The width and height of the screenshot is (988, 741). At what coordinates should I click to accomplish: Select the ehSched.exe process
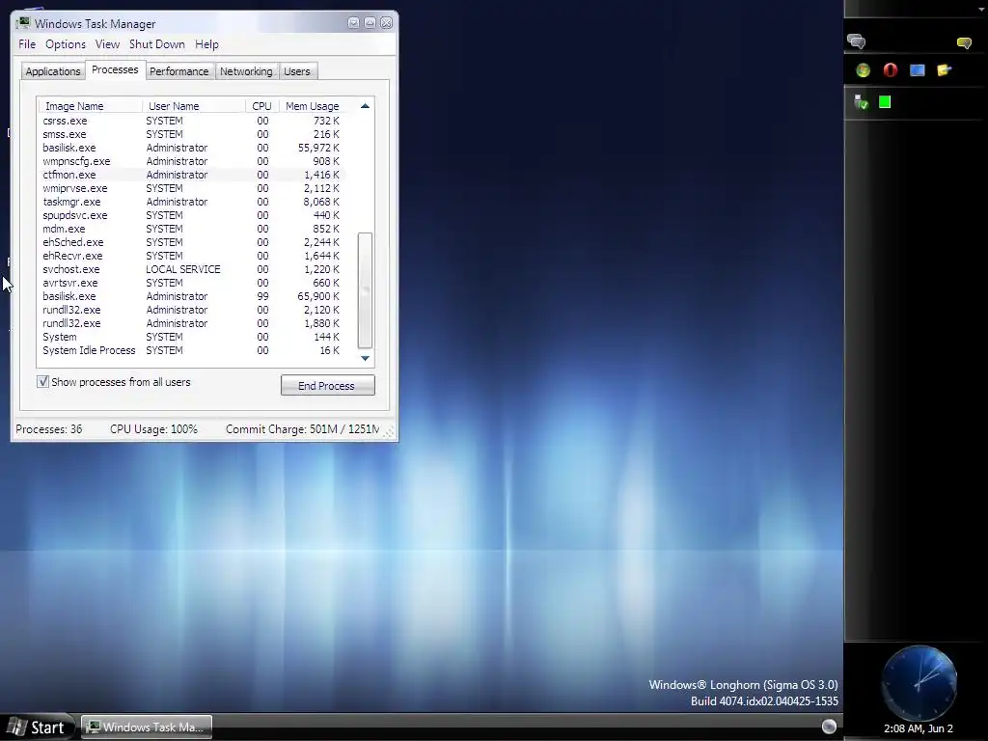pos(192,242)
